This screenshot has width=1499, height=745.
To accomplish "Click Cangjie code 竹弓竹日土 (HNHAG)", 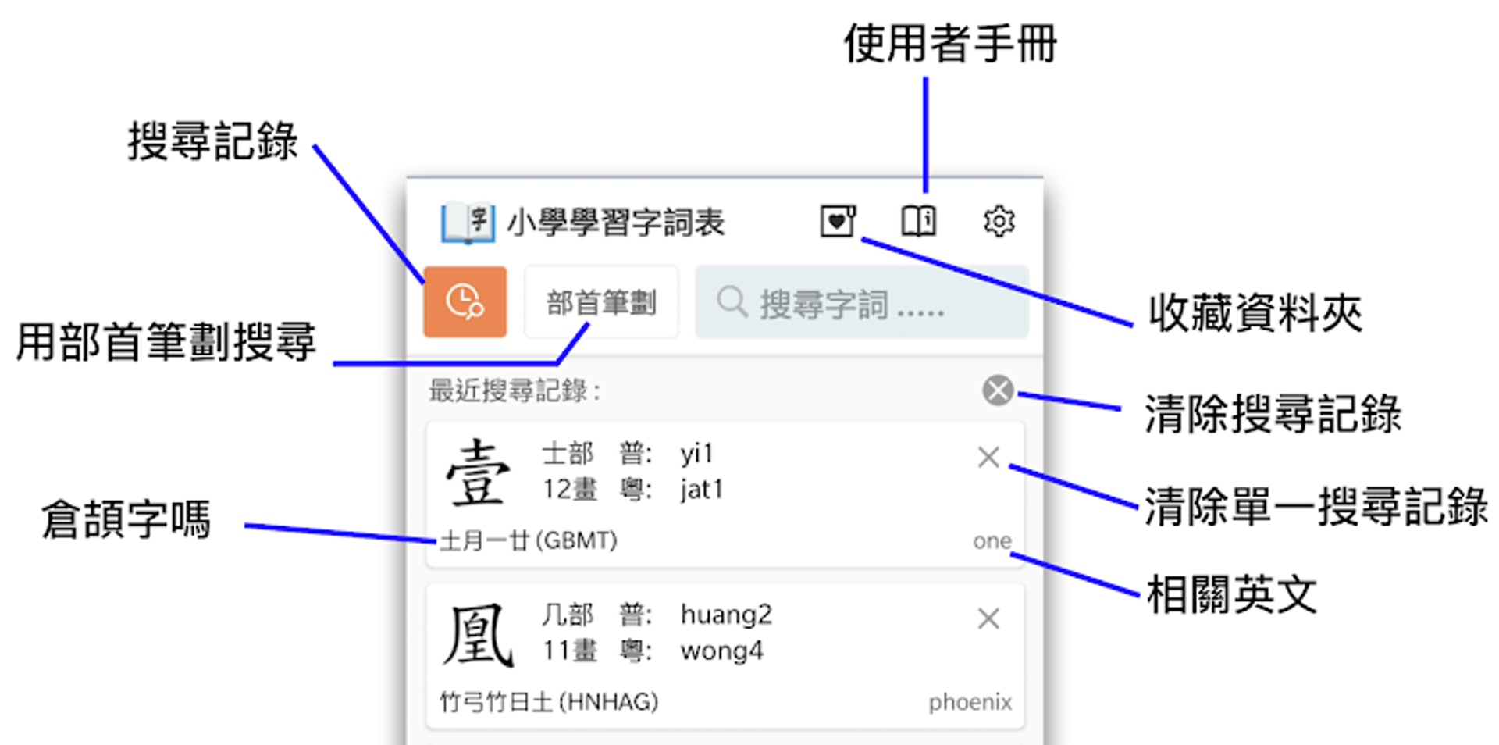I will [549, 702].
